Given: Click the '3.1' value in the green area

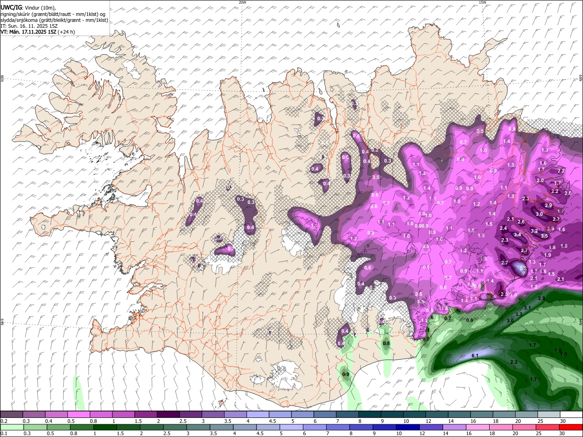Looking at the screenshot, I should (x=527, y=308).
